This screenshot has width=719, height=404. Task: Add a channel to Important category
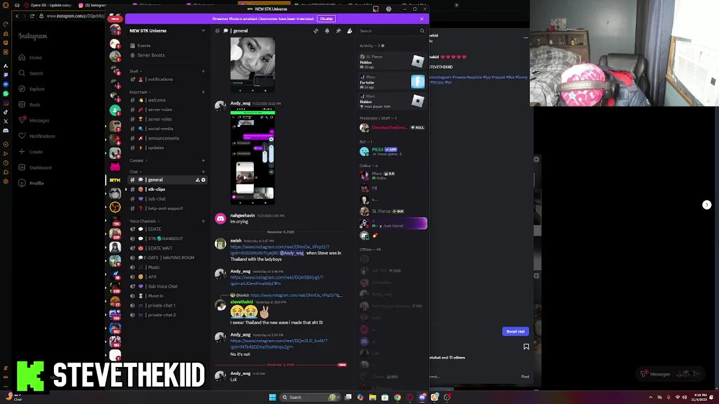coord(203,92)
